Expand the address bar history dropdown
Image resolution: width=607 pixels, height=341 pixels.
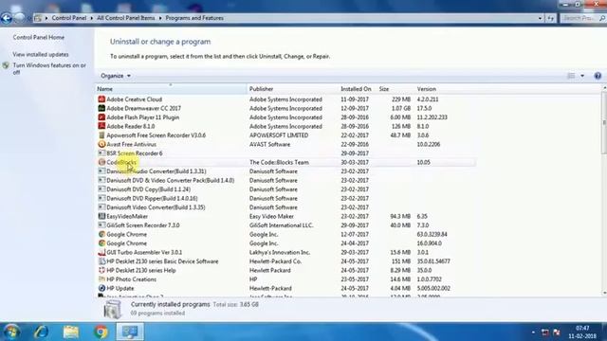point(540,18)
